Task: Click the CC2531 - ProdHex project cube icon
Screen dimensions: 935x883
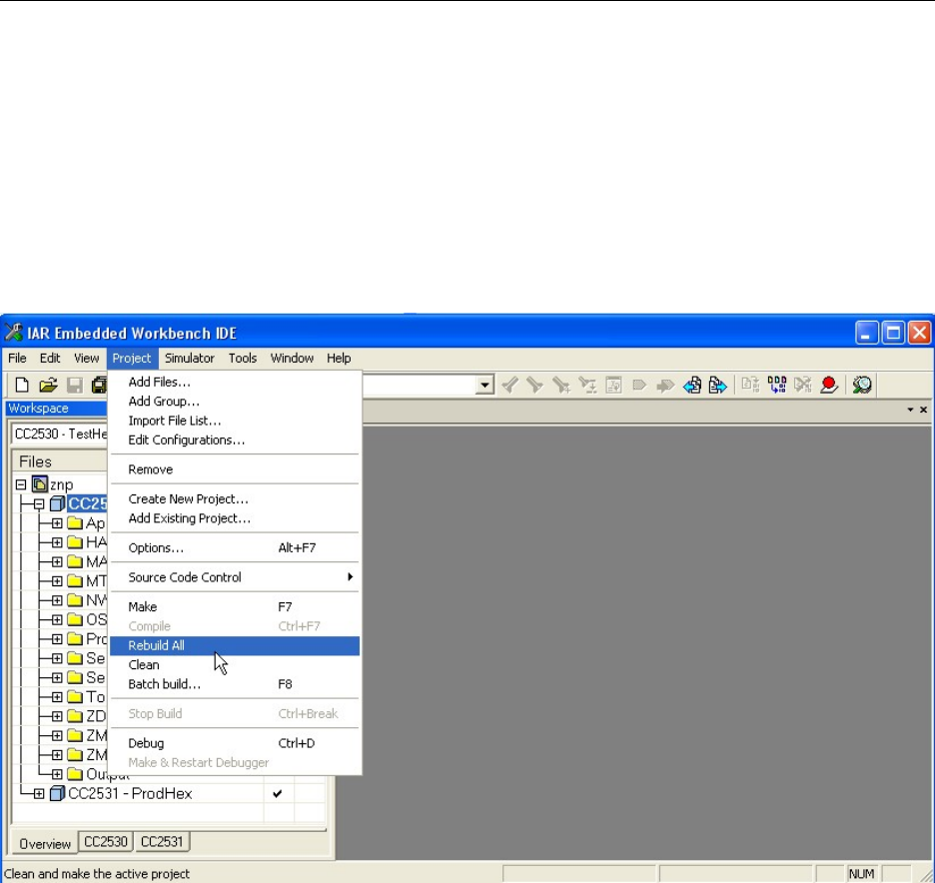Action: pyautogui.click(x=57, y=793)
